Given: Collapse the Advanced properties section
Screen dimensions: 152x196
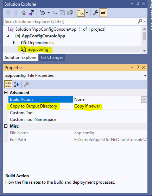Looking at the screenshot, I should pyautogui.click(x=6, y=93).
